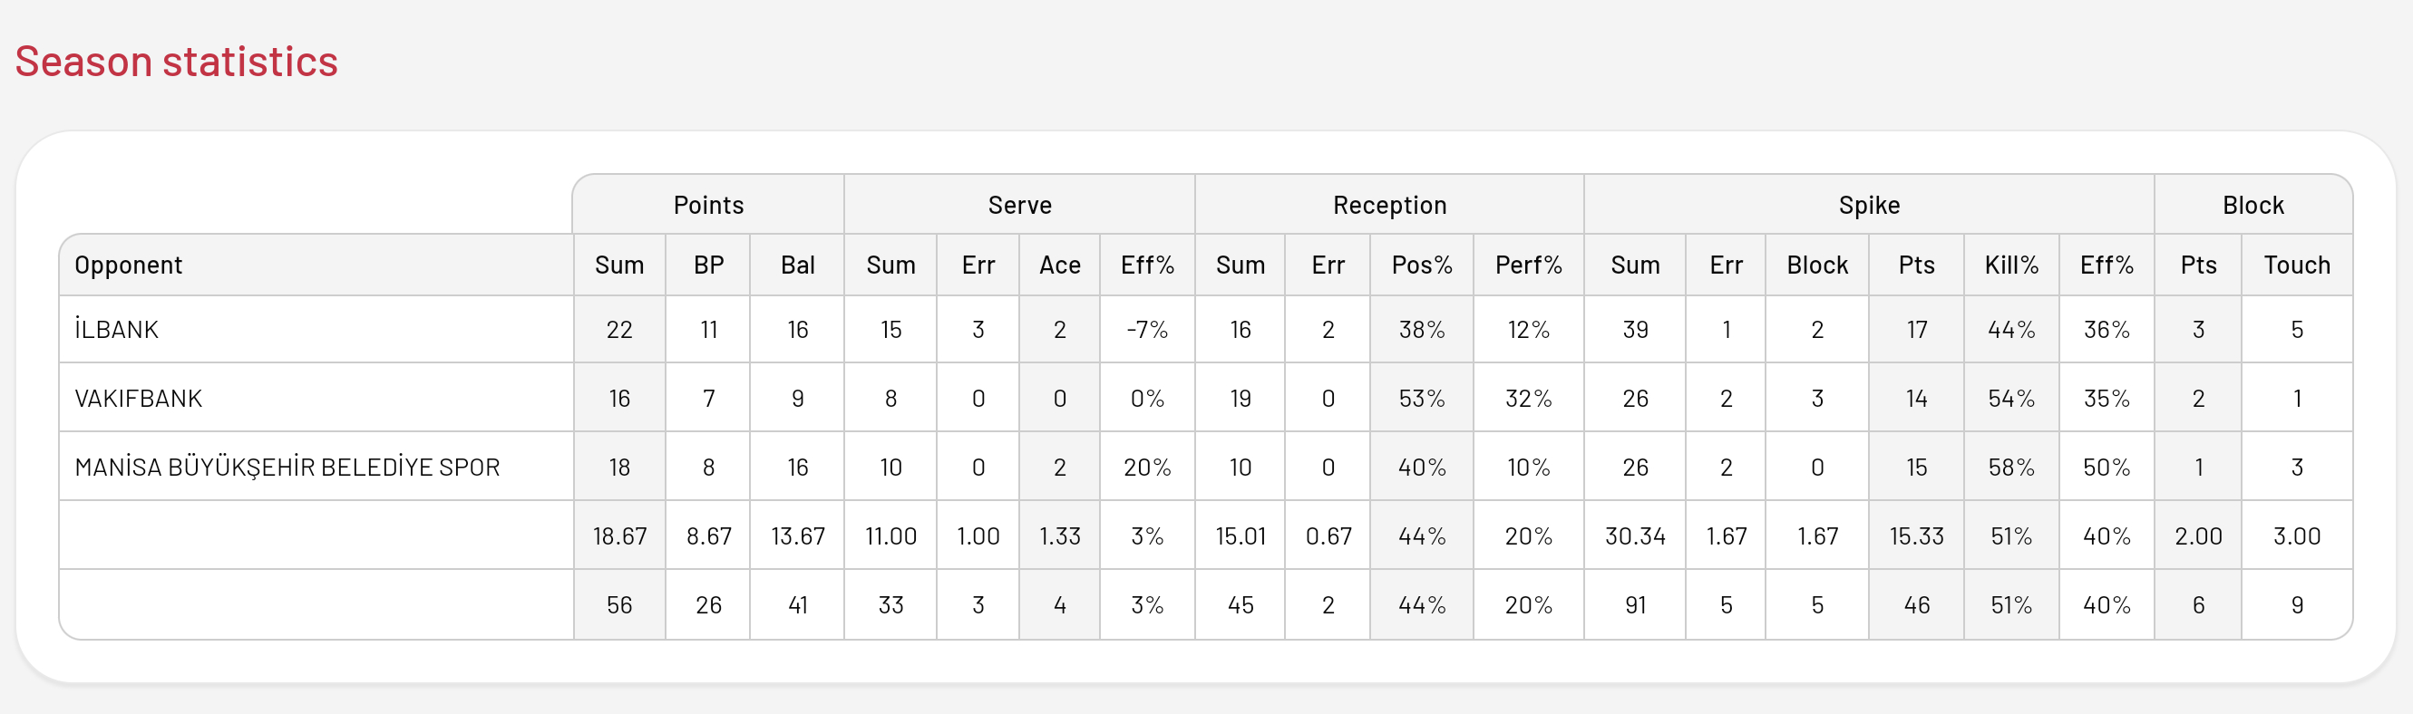Screen dimensions: 2413x714
Task: Select the Block group header
Action: point(2252,205)
